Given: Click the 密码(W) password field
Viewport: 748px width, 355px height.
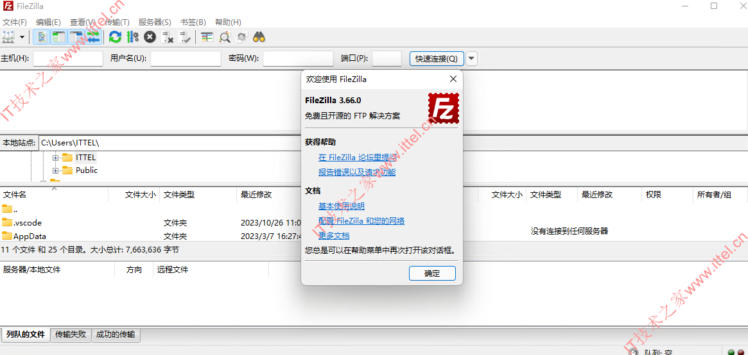Looking at the screenshot, I should 298,58.
